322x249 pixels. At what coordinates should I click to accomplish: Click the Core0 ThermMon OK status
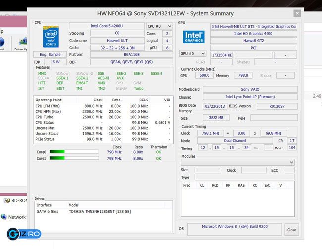(158, 152)
